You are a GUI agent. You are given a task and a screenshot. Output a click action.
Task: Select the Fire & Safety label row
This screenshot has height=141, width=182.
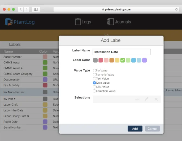30,85
